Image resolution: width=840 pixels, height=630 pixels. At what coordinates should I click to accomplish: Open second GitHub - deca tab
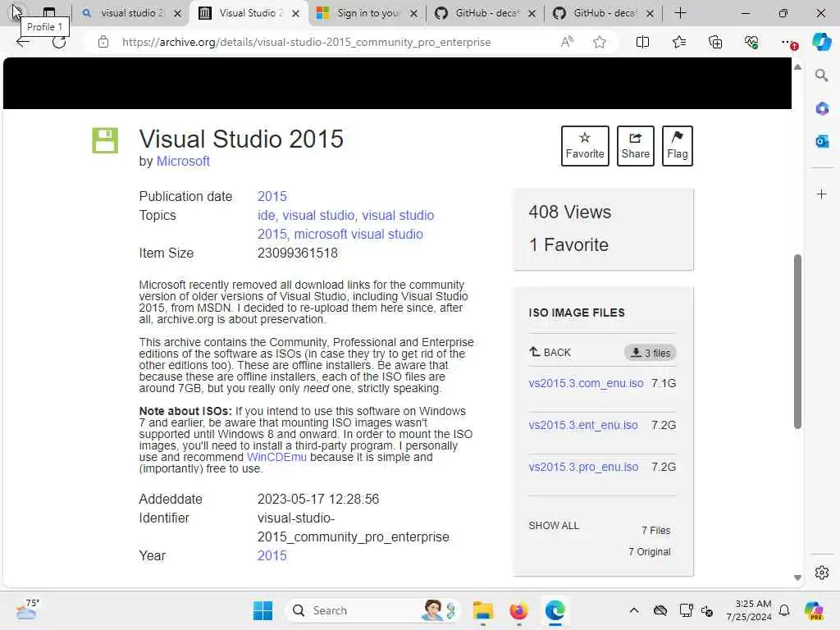click(x=605, y=13)
